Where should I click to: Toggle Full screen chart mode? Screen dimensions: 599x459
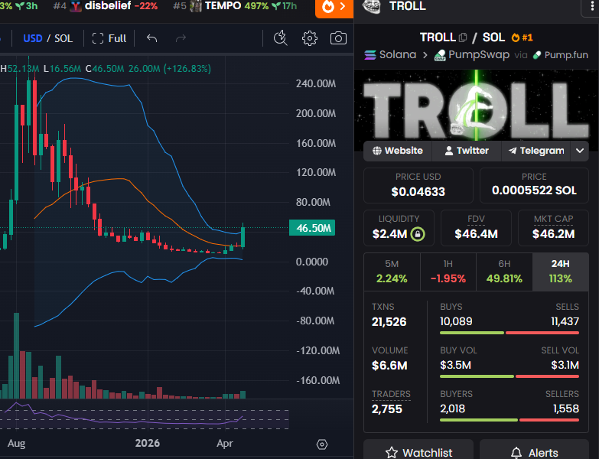point(109,38)
